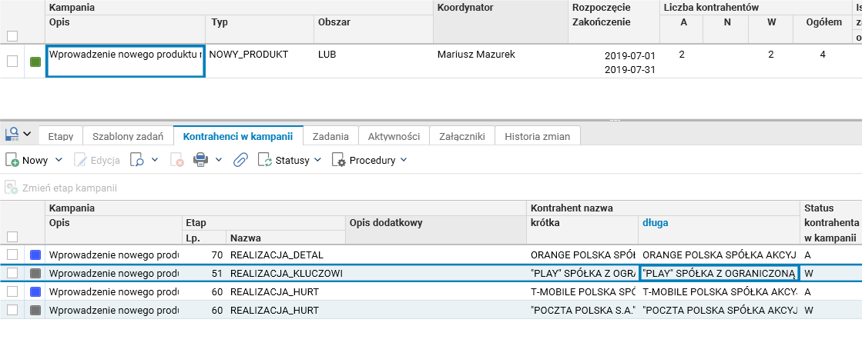
Task: Click the green status square of campaign
Action: 35,62
